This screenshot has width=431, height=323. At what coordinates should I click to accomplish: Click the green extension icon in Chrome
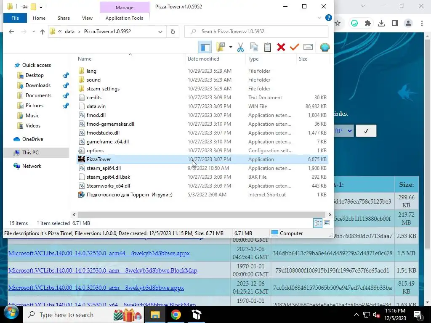point(354,24)
